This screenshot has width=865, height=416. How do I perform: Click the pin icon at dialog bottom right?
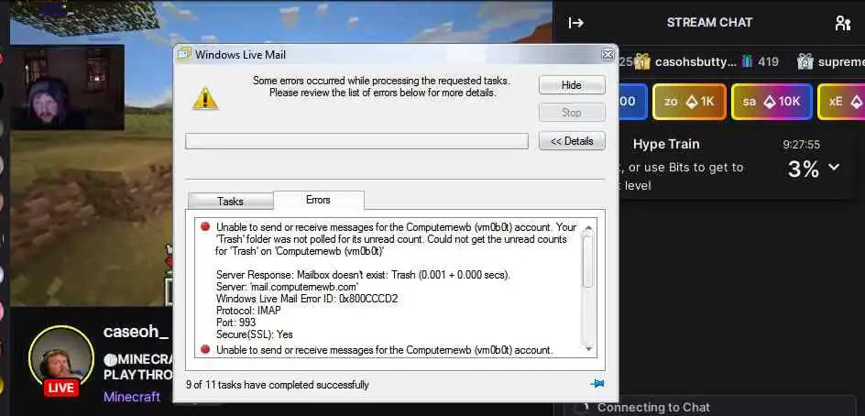(597, 383)
